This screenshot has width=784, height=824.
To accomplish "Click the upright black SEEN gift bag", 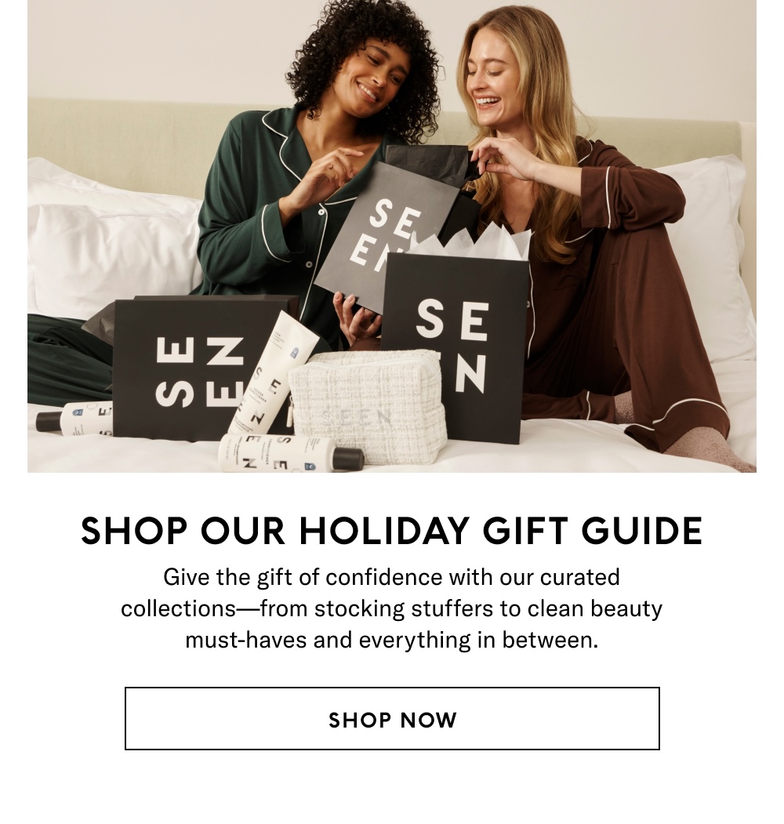I will coord(455,348).
